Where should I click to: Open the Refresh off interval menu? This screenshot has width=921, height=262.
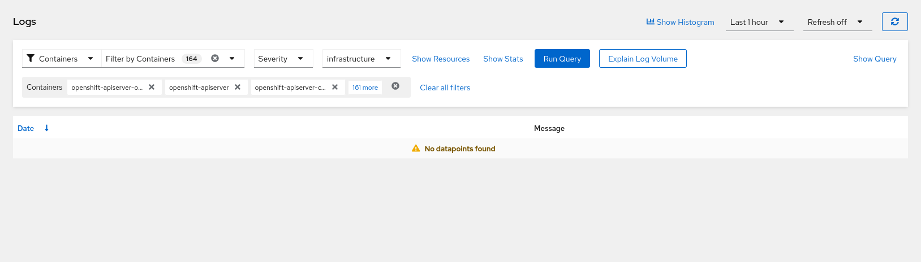click(x=837, y=22)
